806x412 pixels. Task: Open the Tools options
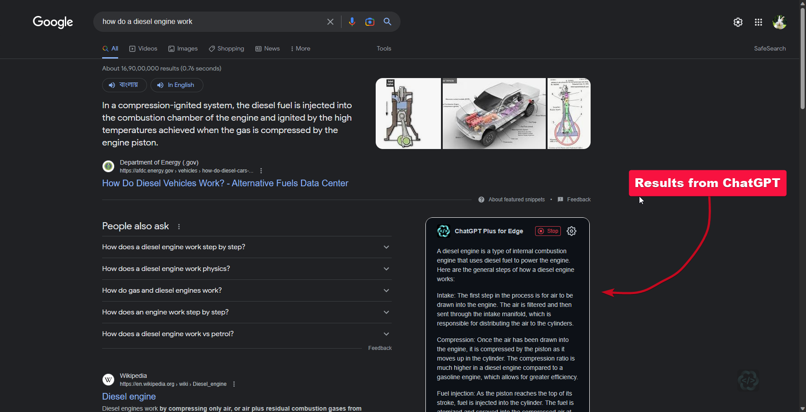(x=384, y=49)
